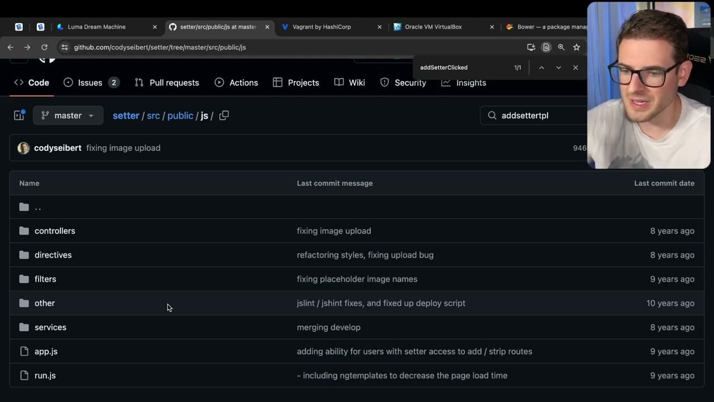Open the other folder
714x402 pixels.
click(45, 303)
